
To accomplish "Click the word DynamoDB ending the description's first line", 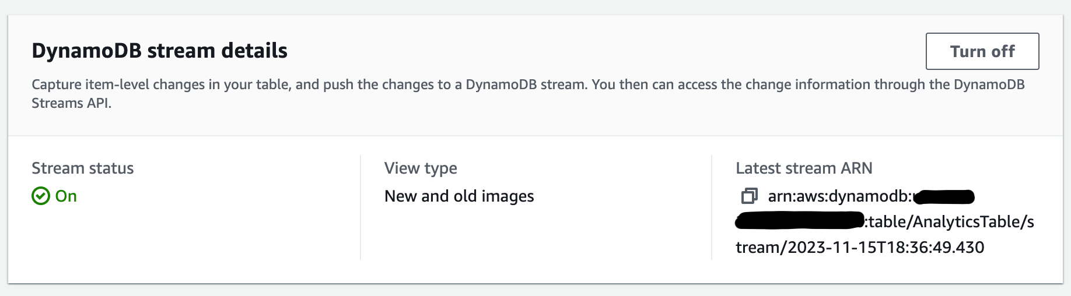I will [989, 85].
